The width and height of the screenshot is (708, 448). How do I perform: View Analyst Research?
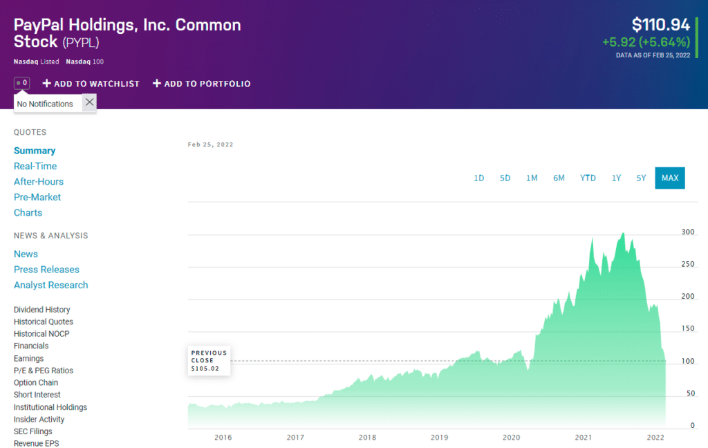(50, 285)
